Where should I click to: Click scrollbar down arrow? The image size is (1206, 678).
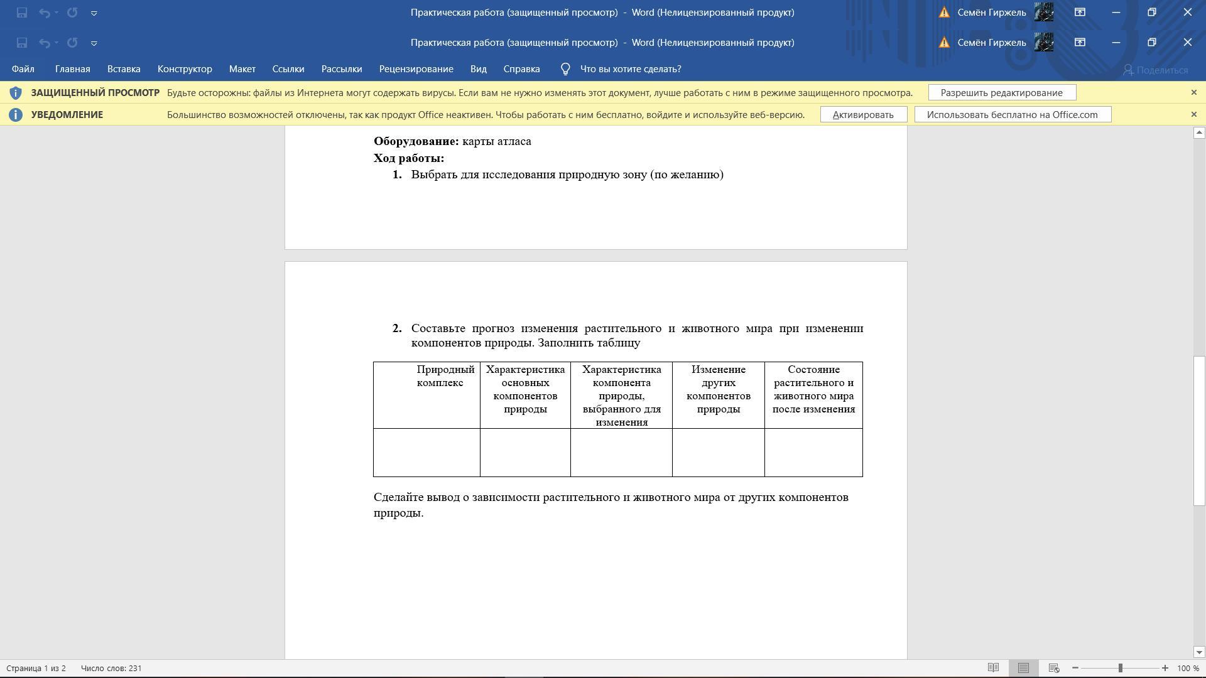click(x=1198, y=652)
